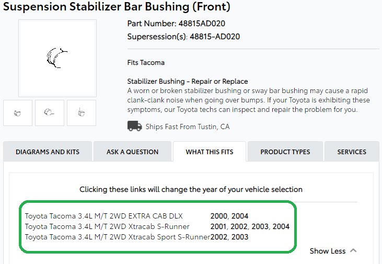Viewport: 382px width, 264px height.
Task: Select the What This Fits tab
Action: [x=210, y=152]
